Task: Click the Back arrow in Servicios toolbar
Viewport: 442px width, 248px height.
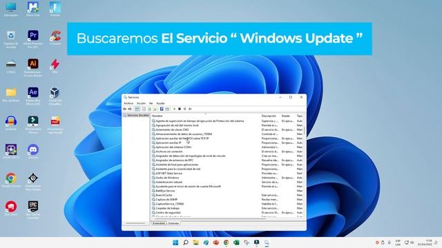Action: (124, 109)
